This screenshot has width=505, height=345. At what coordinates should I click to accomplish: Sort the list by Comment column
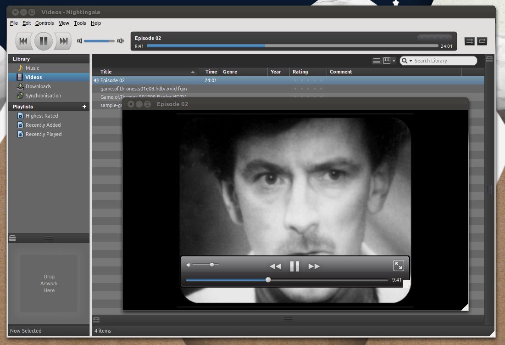point(394,72)
